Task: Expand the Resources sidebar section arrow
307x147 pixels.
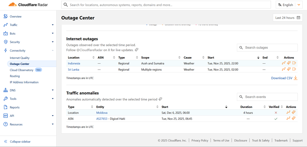Action: [53, 124]
